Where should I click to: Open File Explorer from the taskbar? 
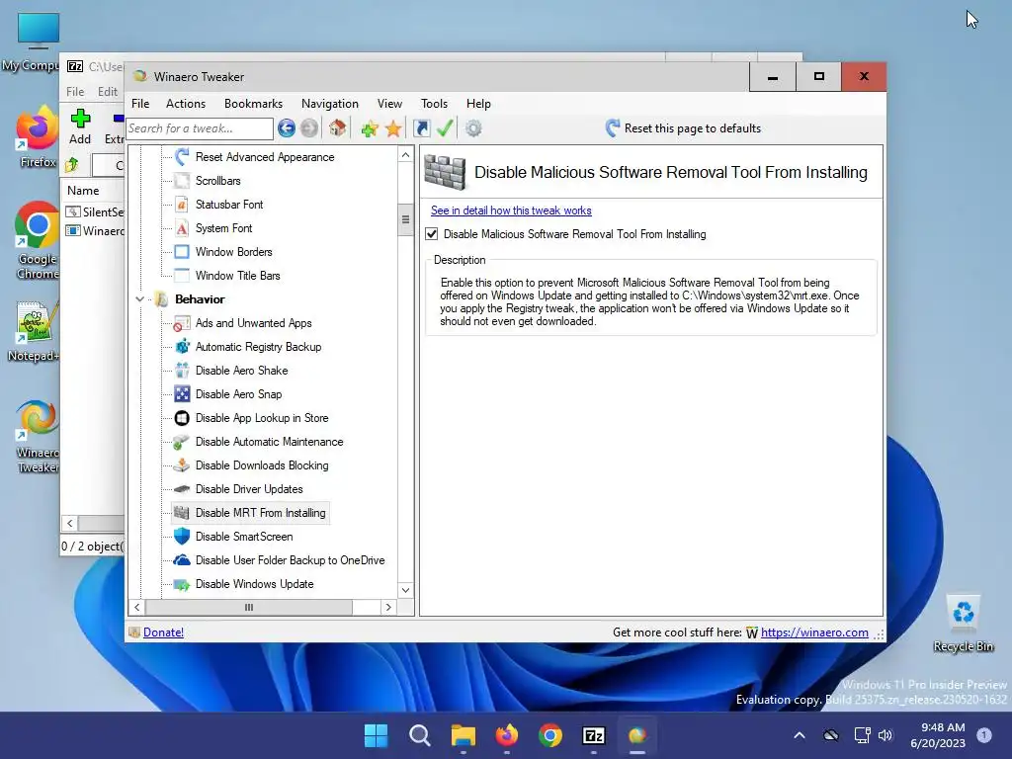(463, 735)
